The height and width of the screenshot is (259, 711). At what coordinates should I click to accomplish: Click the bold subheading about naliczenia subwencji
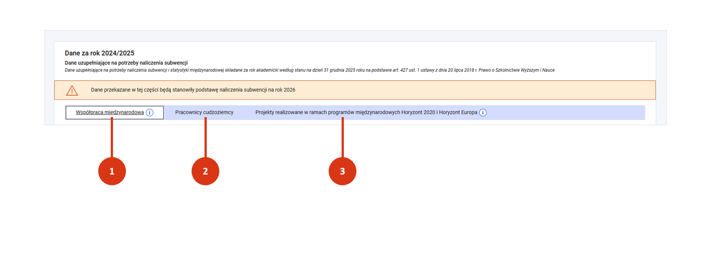click(126, 63)
